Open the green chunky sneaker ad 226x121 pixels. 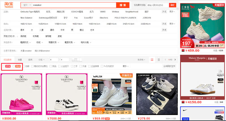click(x=202, y=26)
